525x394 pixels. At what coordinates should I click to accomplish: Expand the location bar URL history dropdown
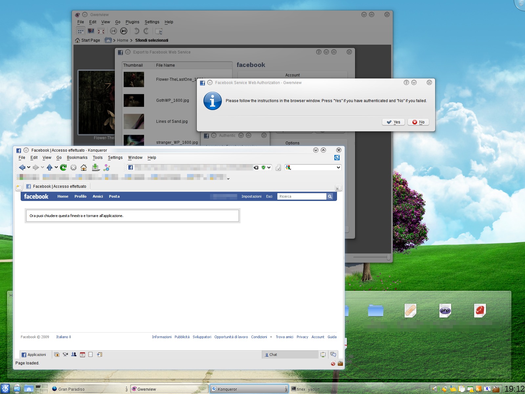tap(269, 167)
